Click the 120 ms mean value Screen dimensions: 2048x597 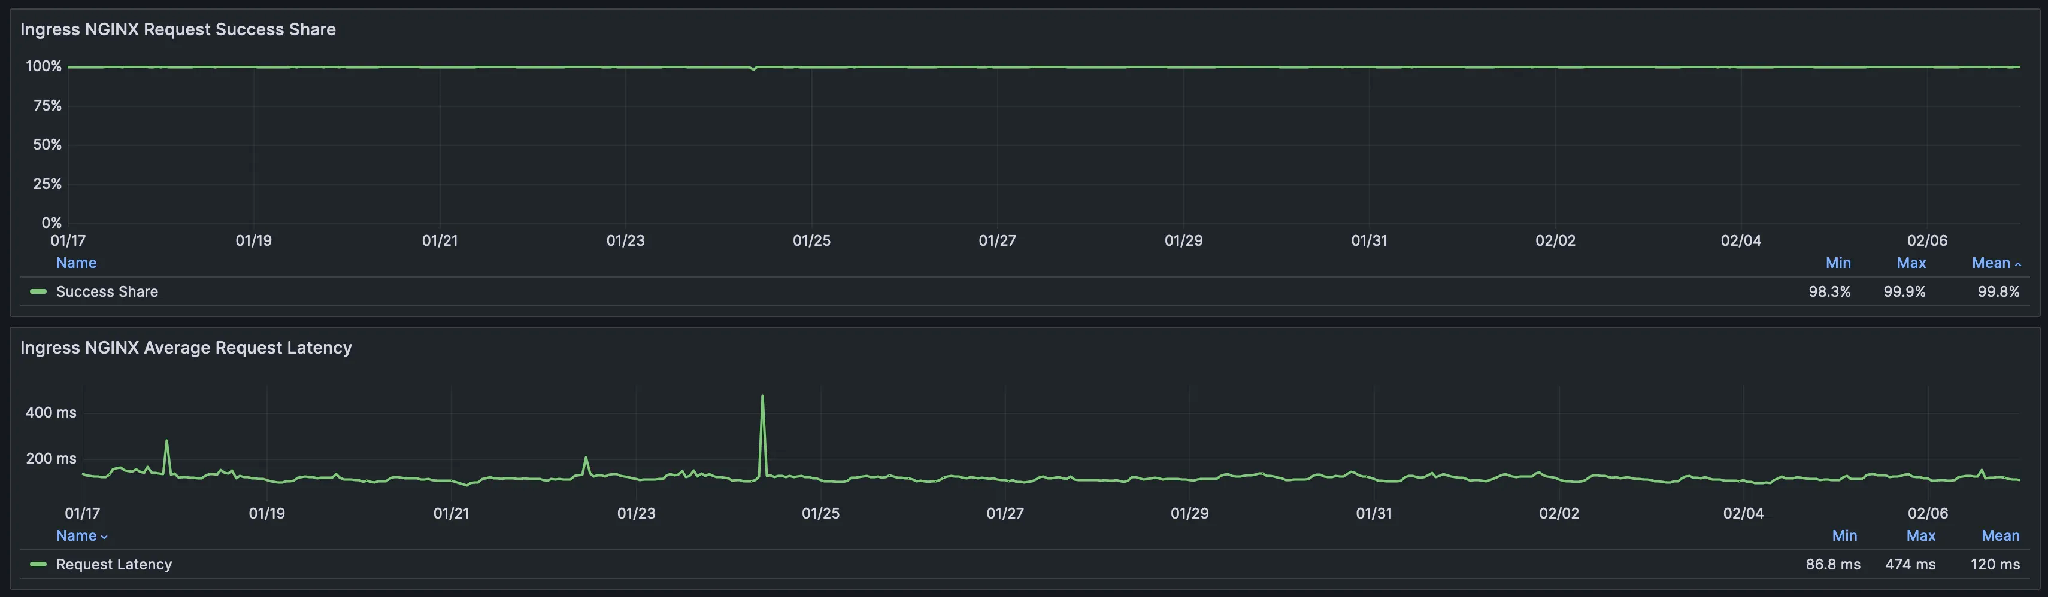click(x=1995, y=565)
